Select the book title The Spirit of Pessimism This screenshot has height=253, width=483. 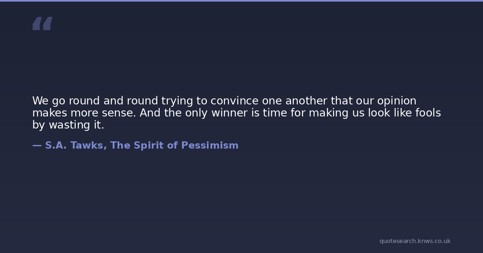click(174, 145)
